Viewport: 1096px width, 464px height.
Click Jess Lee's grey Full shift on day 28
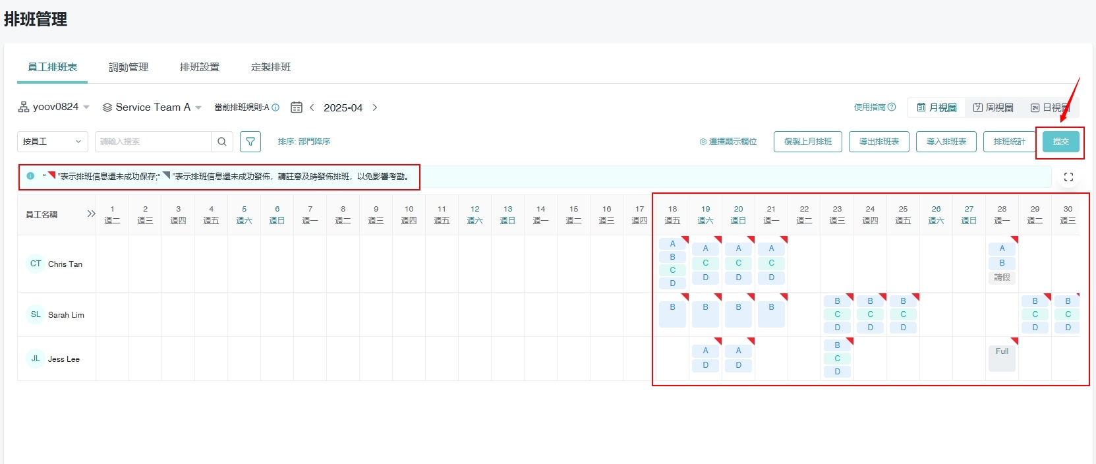1002,358
